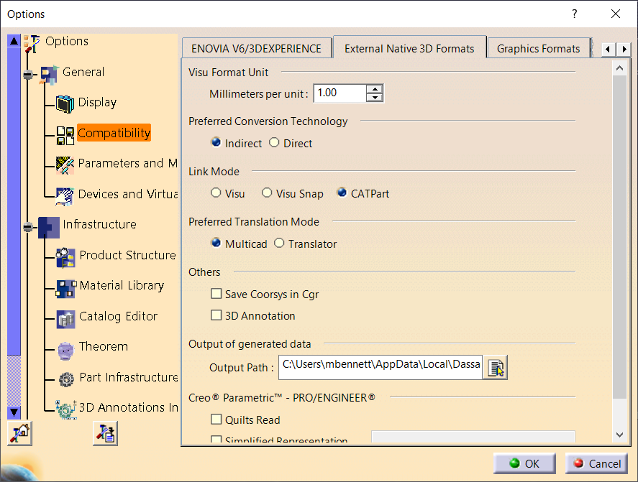Open the Graphics Formats tab
Image resolution: width=638 pixels, height=482 pixels.
tap(538, 48)
